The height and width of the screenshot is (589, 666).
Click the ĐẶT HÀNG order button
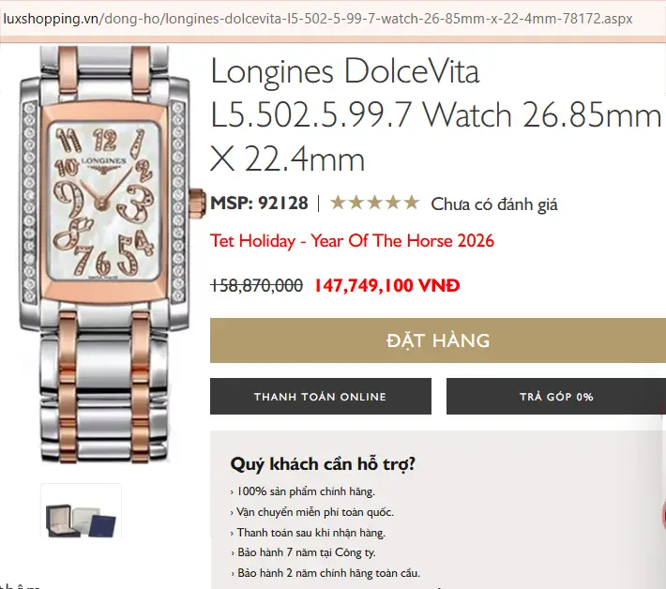pos(438,340)
